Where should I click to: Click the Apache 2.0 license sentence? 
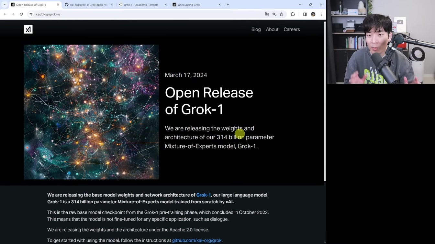click(x=128, y=230)
